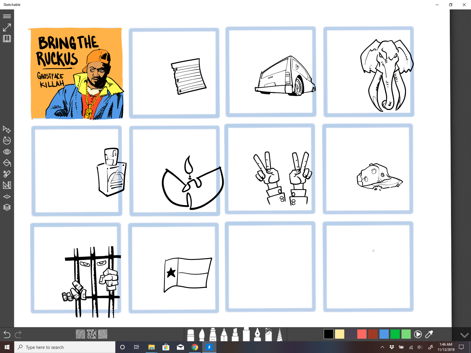Redo the last undone stroke
471x353 pixels.
pos(18,334)
